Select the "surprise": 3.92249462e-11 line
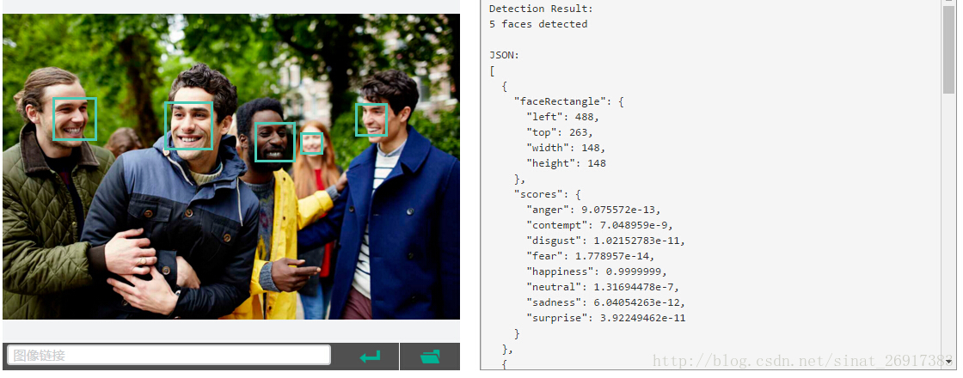 605,318
